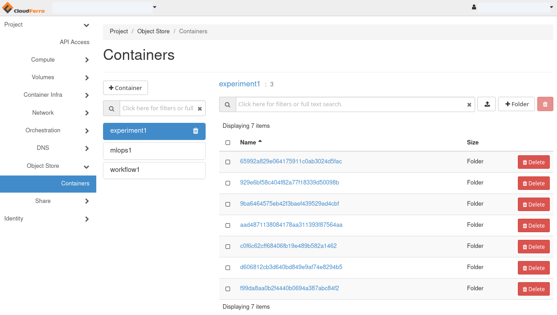
Task: Open folder link d606812cb3d640bd849e9af74e8294b5
Action: coord(291,267)
